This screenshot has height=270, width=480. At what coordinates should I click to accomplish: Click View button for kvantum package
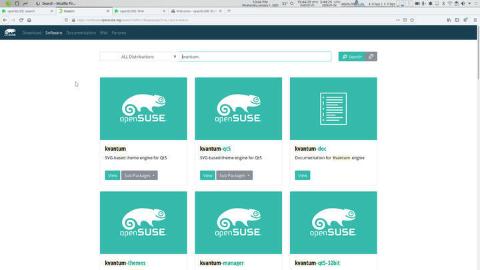click(x=113, y=175)
